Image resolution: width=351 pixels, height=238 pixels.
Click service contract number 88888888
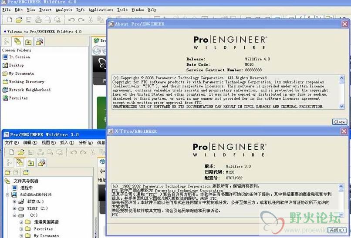[x=253, y=70]
